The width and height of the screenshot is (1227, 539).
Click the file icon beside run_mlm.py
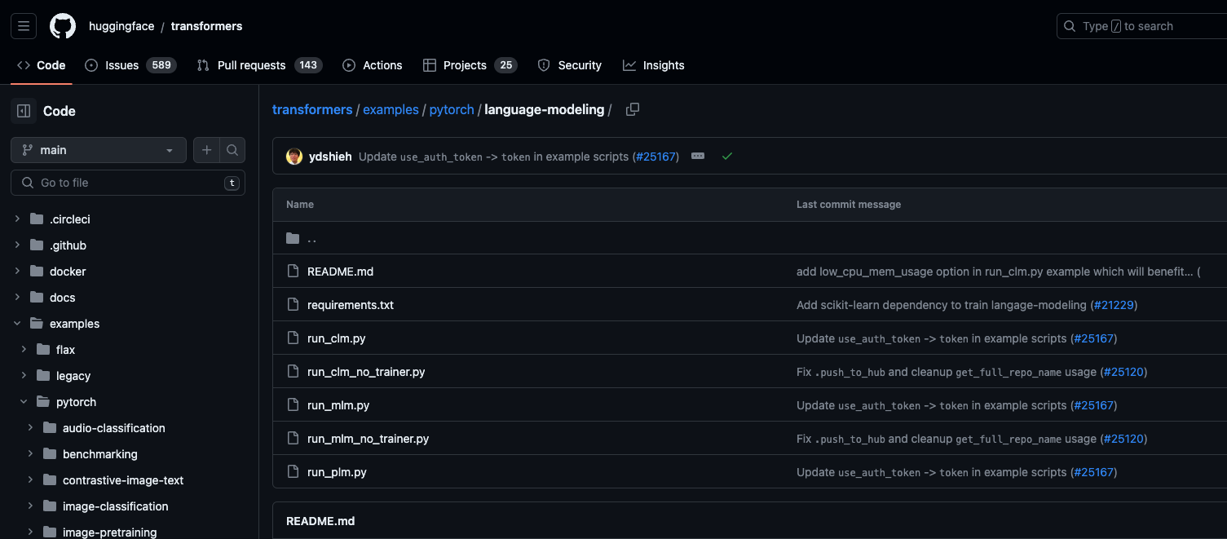click(294, 405)
